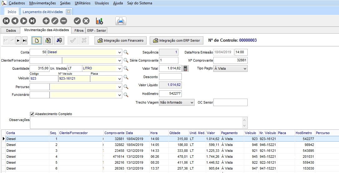Select the ERP - Senior tab
Image resolution: width=339 pixels, height=173 pixels.
click(x=97, y=30)
